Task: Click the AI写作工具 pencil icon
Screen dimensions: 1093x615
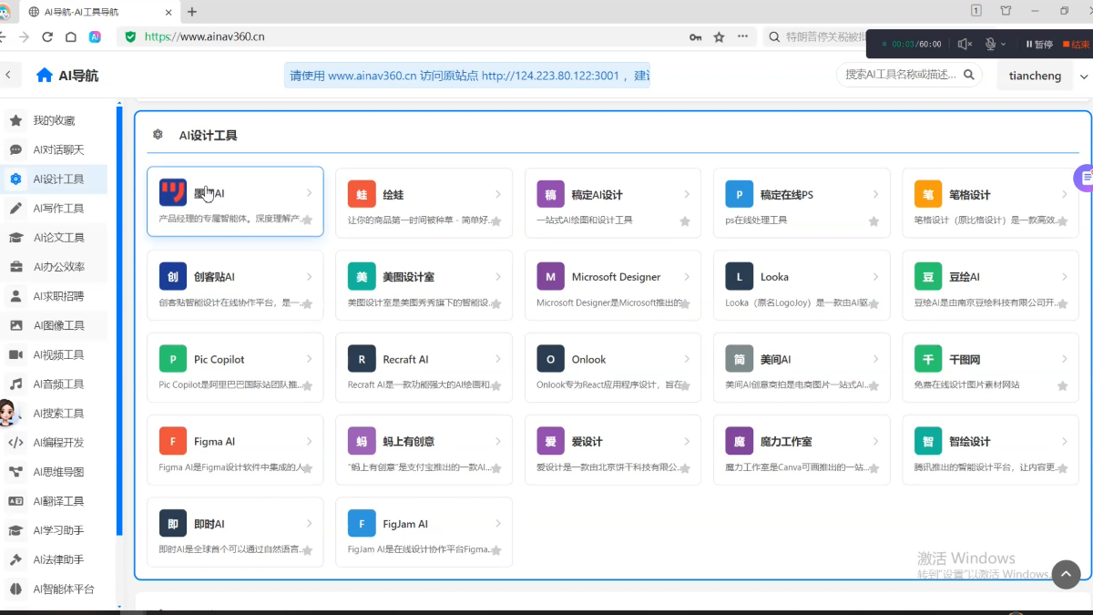Action: pos(16,208)
